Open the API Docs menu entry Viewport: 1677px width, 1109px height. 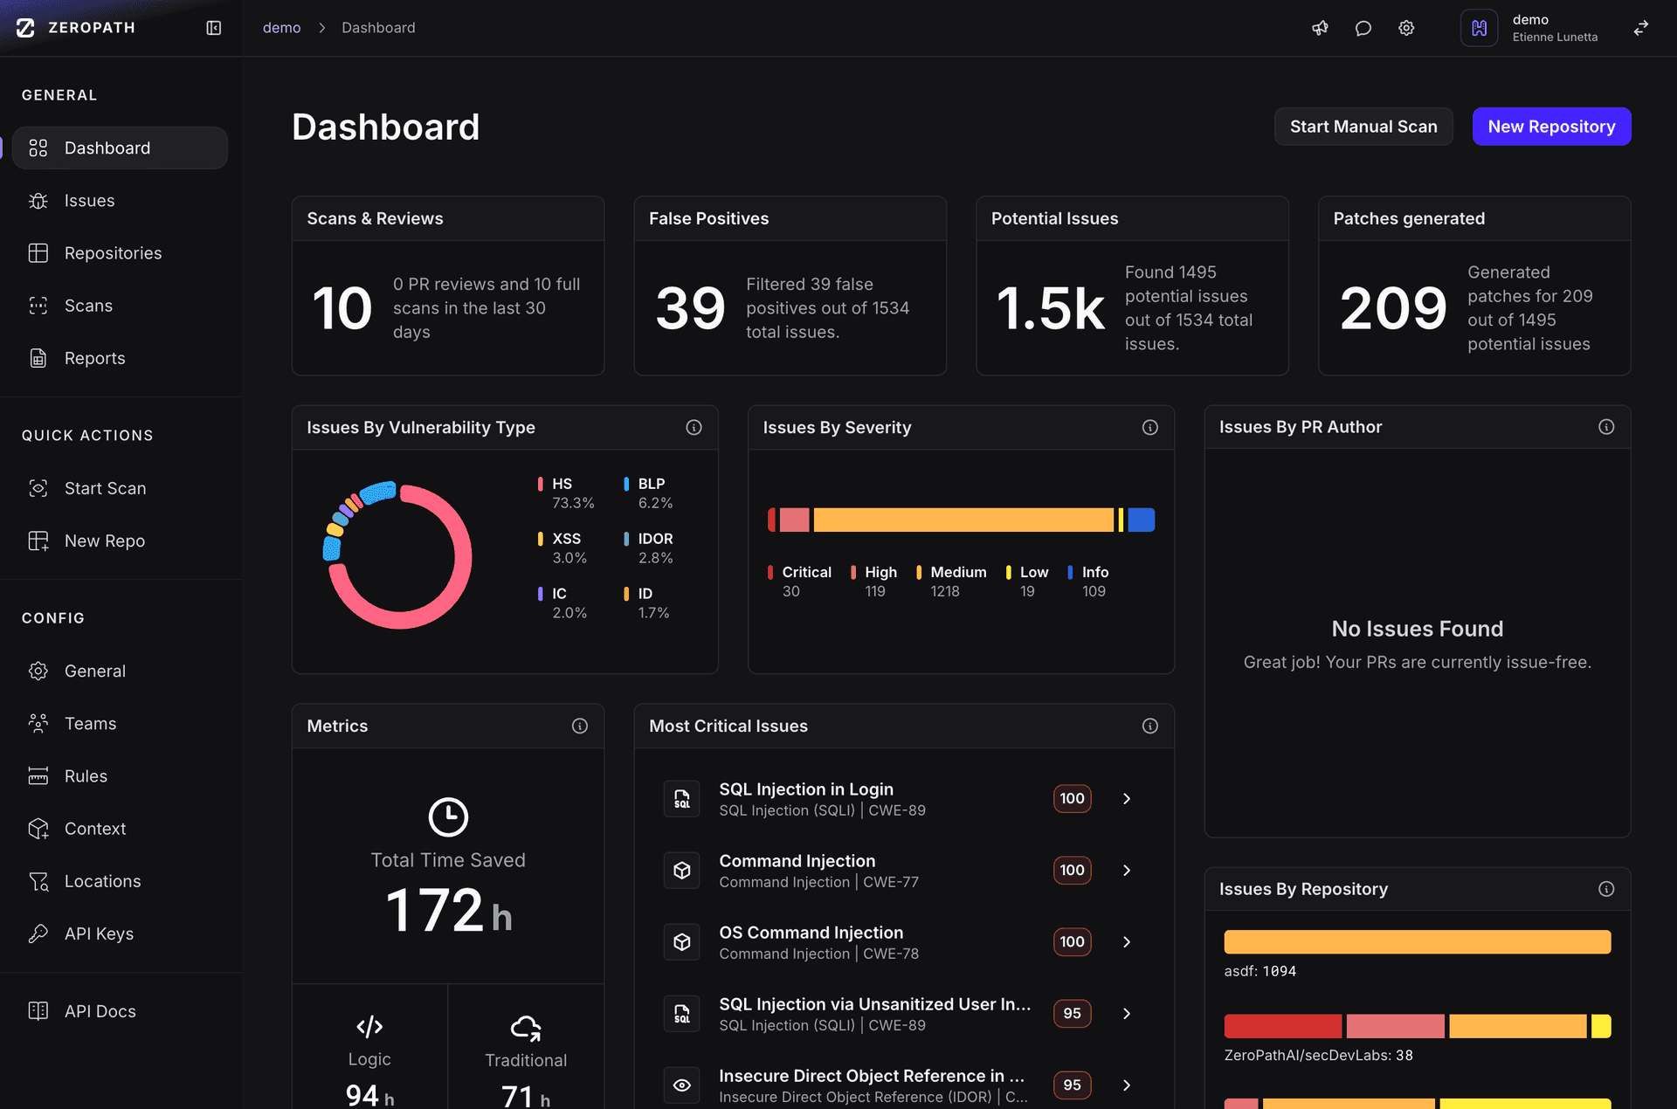[100, 1010]
